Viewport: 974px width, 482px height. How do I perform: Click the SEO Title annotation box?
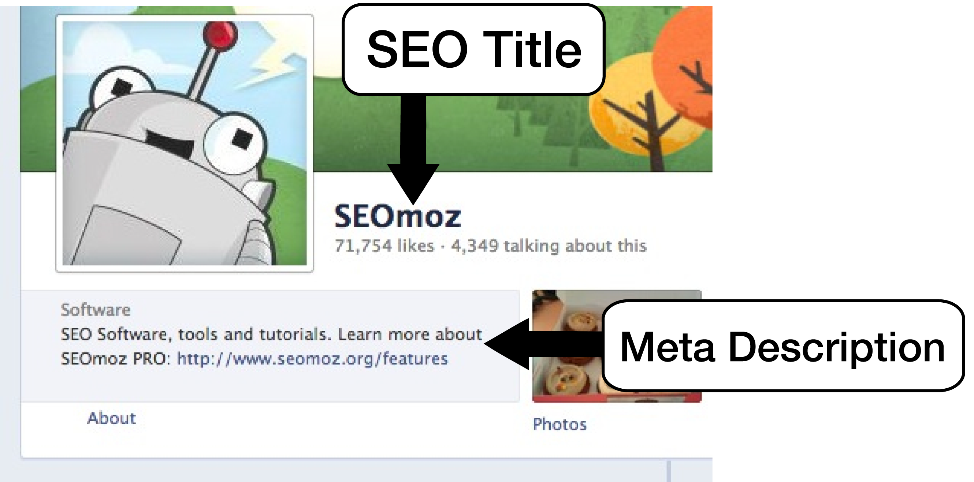[473, 49]
